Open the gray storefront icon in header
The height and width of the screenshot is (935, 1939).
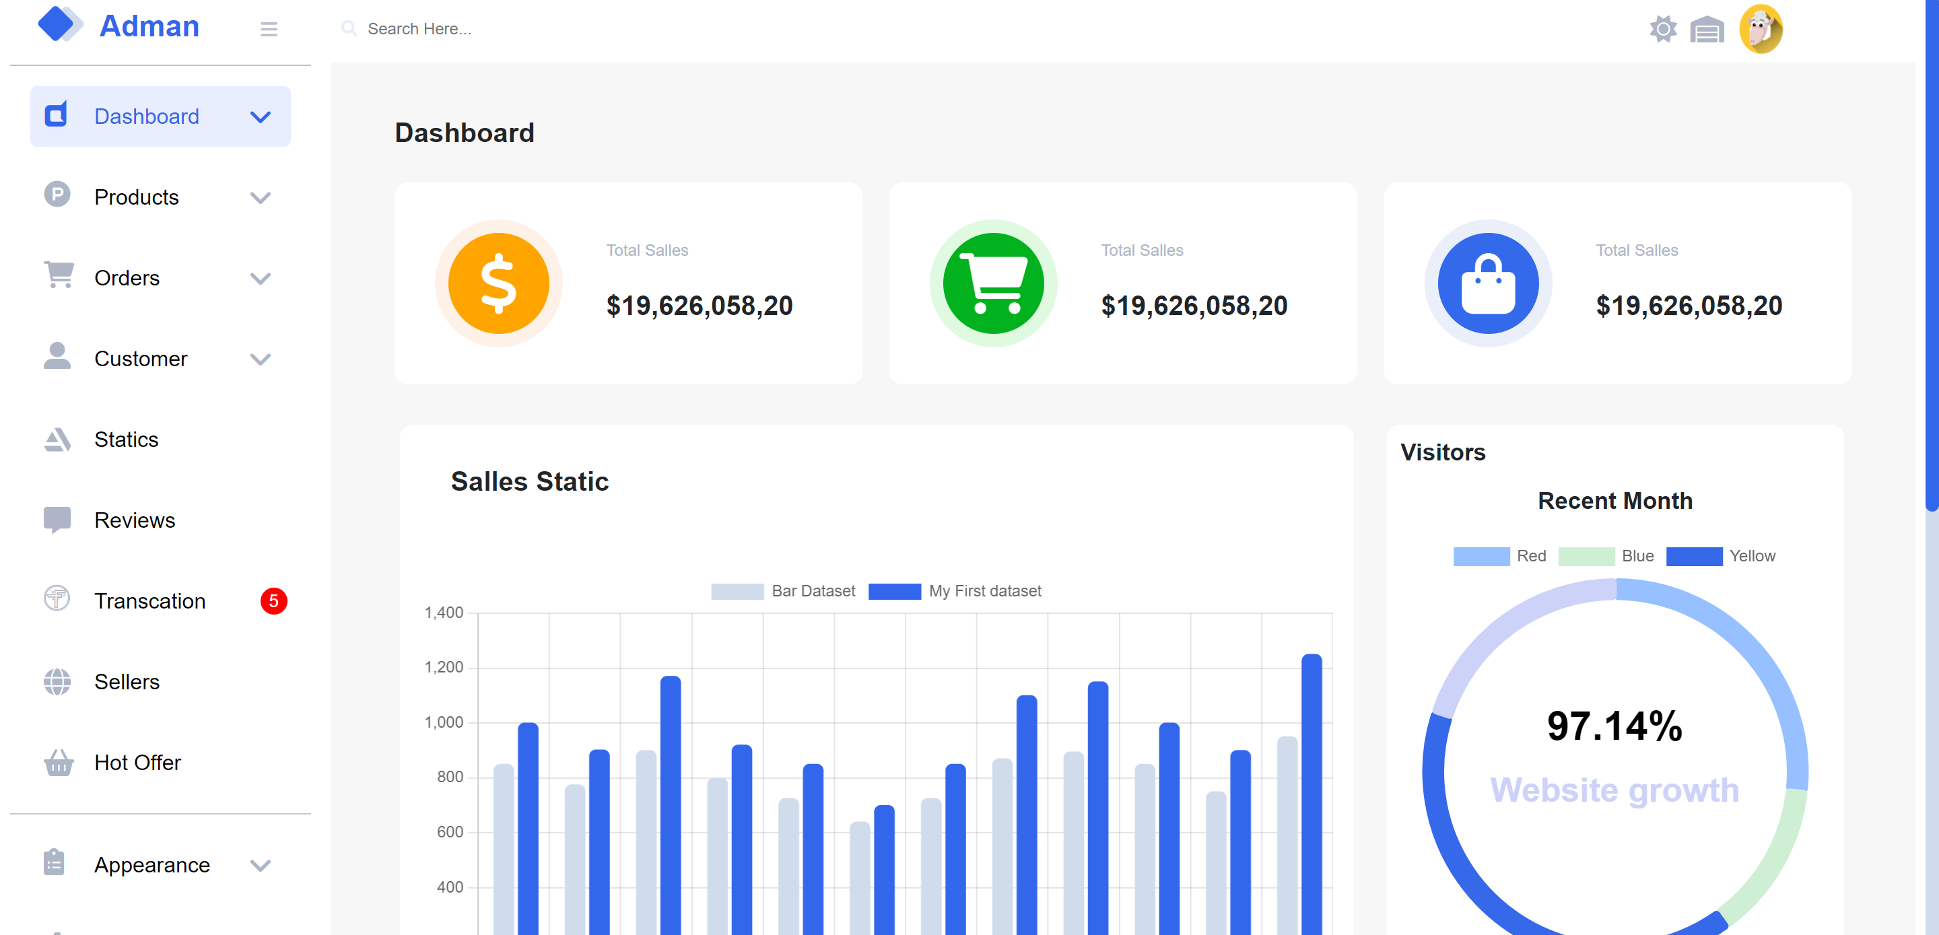click(x=1707, y=30)
